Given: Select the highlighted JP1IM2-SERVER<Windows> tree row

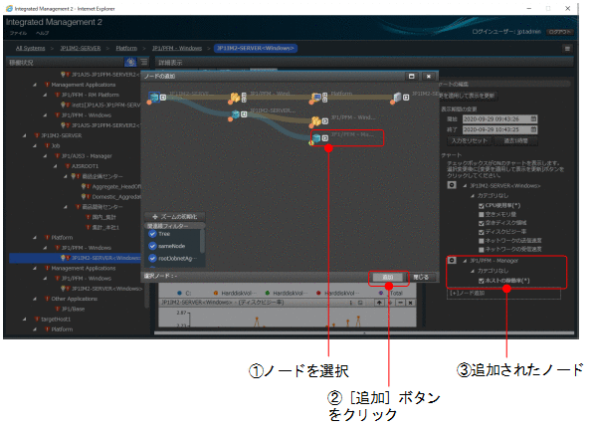Looking at the screenshot, I should [x=75, y=258].
